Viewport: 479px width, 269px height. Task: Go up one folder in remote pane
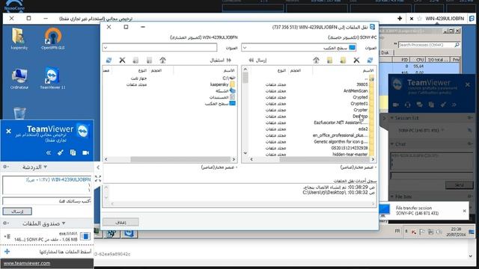[162, 60]
